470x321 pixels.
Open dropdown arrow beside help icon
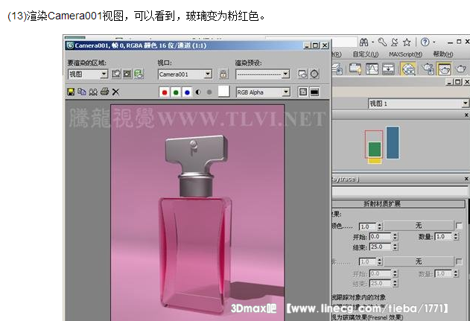pyautogui.click(x=434, y=42)
